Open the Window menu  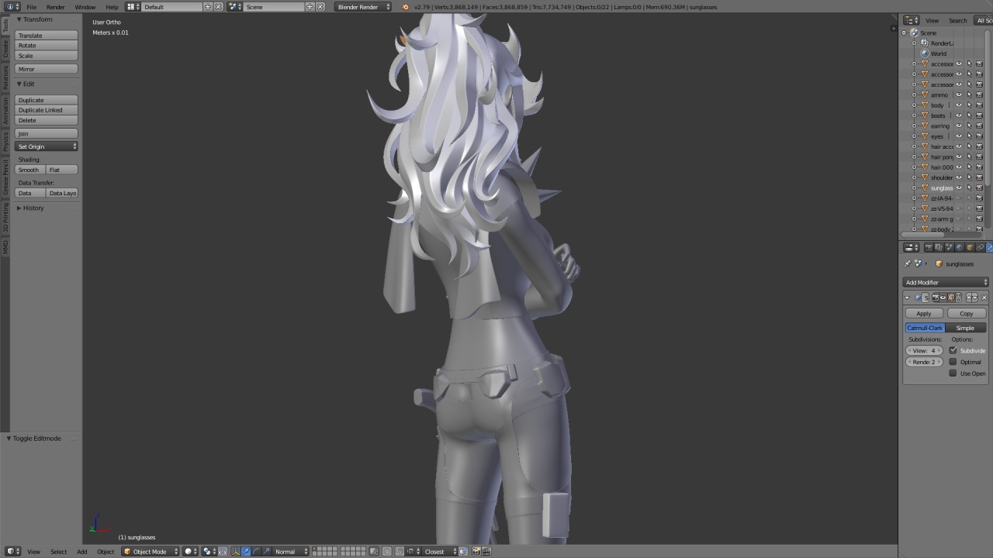[85, 7]
